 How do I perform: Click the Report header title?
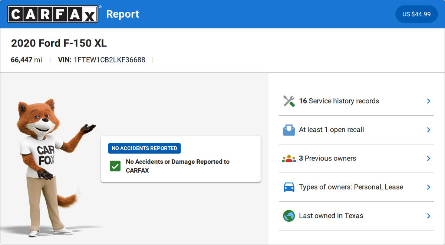click(x=122, y=14)
